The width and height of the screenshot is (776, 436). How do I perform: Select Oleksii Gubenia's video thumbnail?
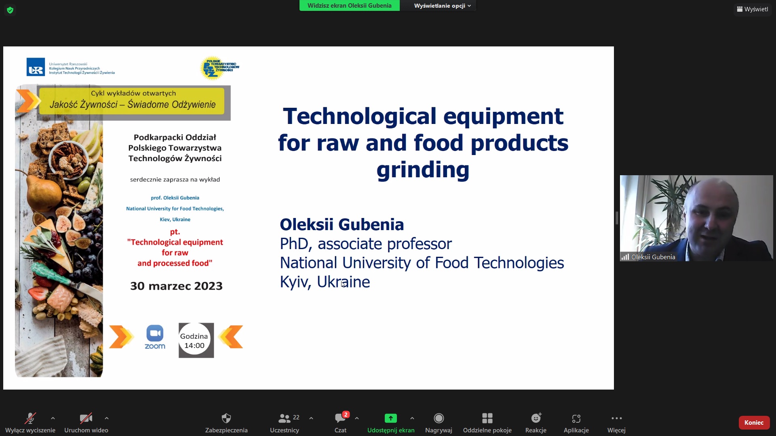696,218
